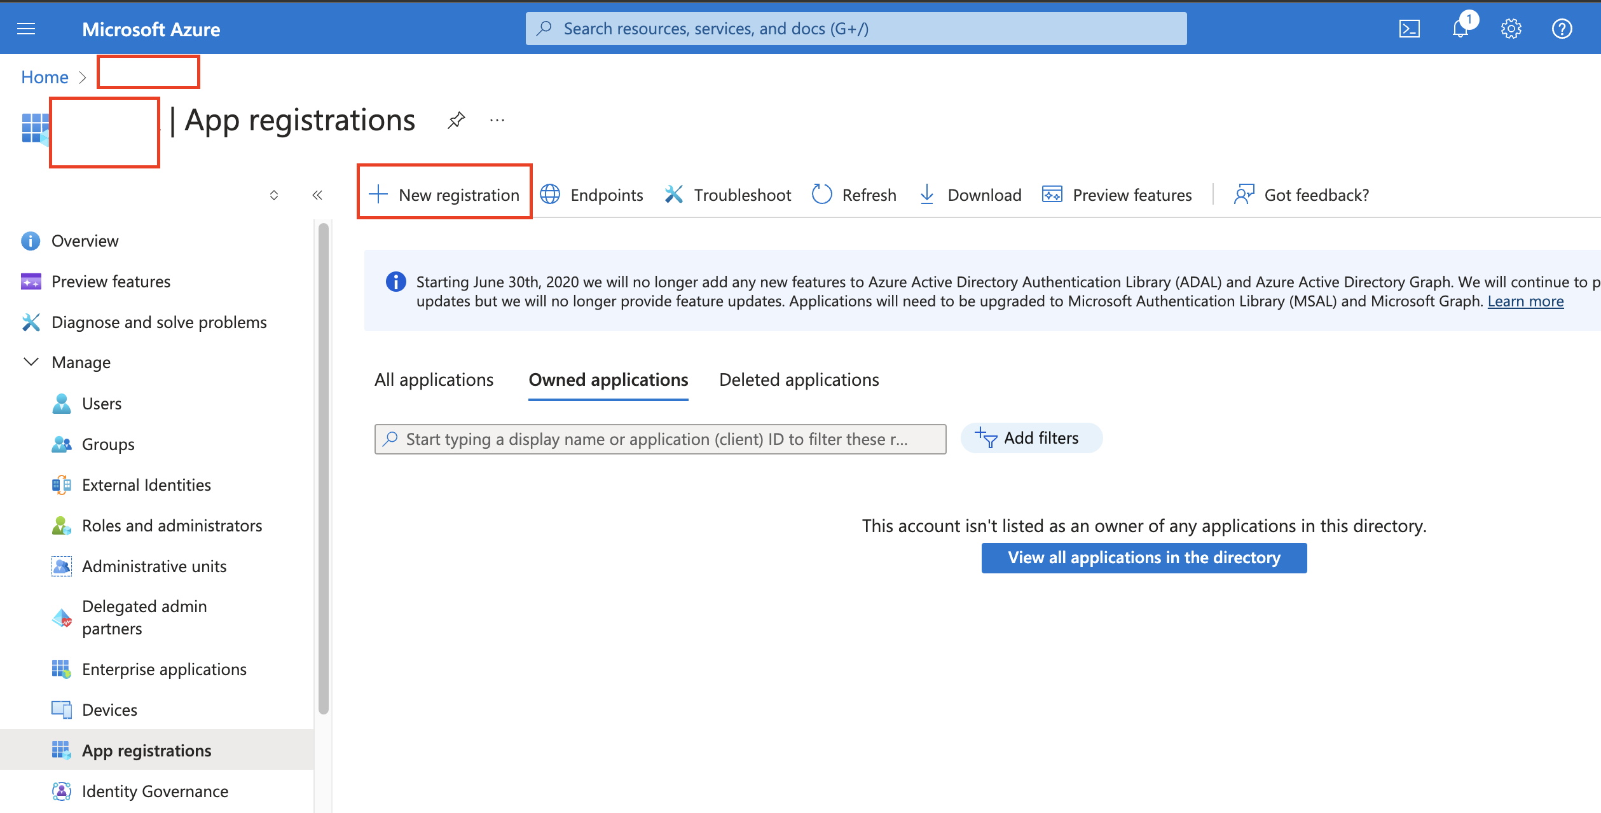Image resolution: width=1601 pixels, height=813 pixels.
Task: Click the Learn more link in banner
Action: pyautogui.click(x=1525, y=301)
